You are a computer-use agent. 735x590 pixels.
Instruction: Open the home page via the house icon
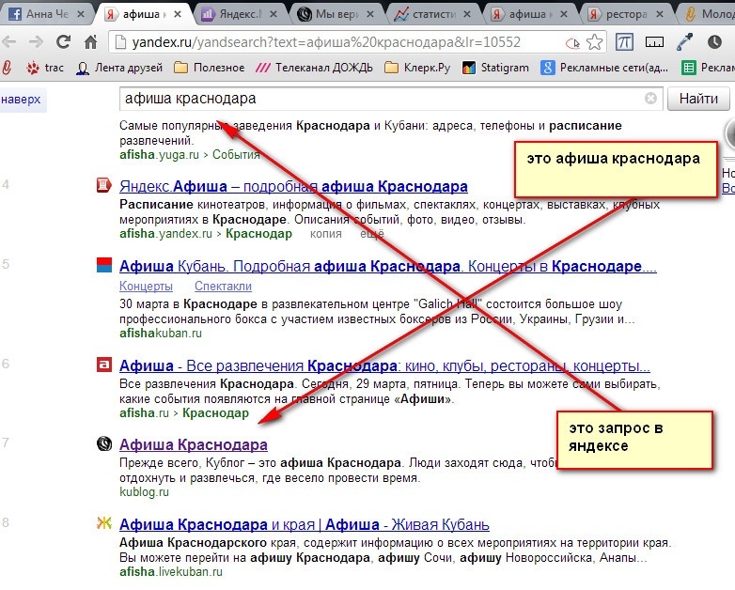pos(90,42)
